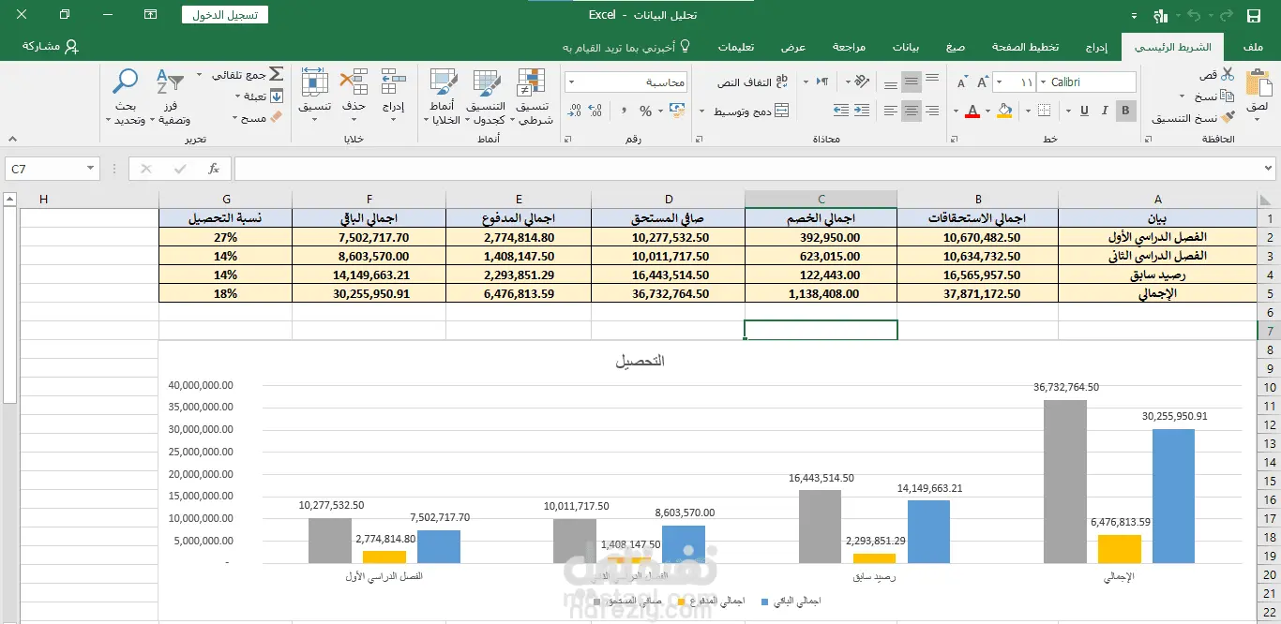Click the Paste (لصق) clipboard icon
Viewport: 1281px width, 624px height.
[1258, 84]
